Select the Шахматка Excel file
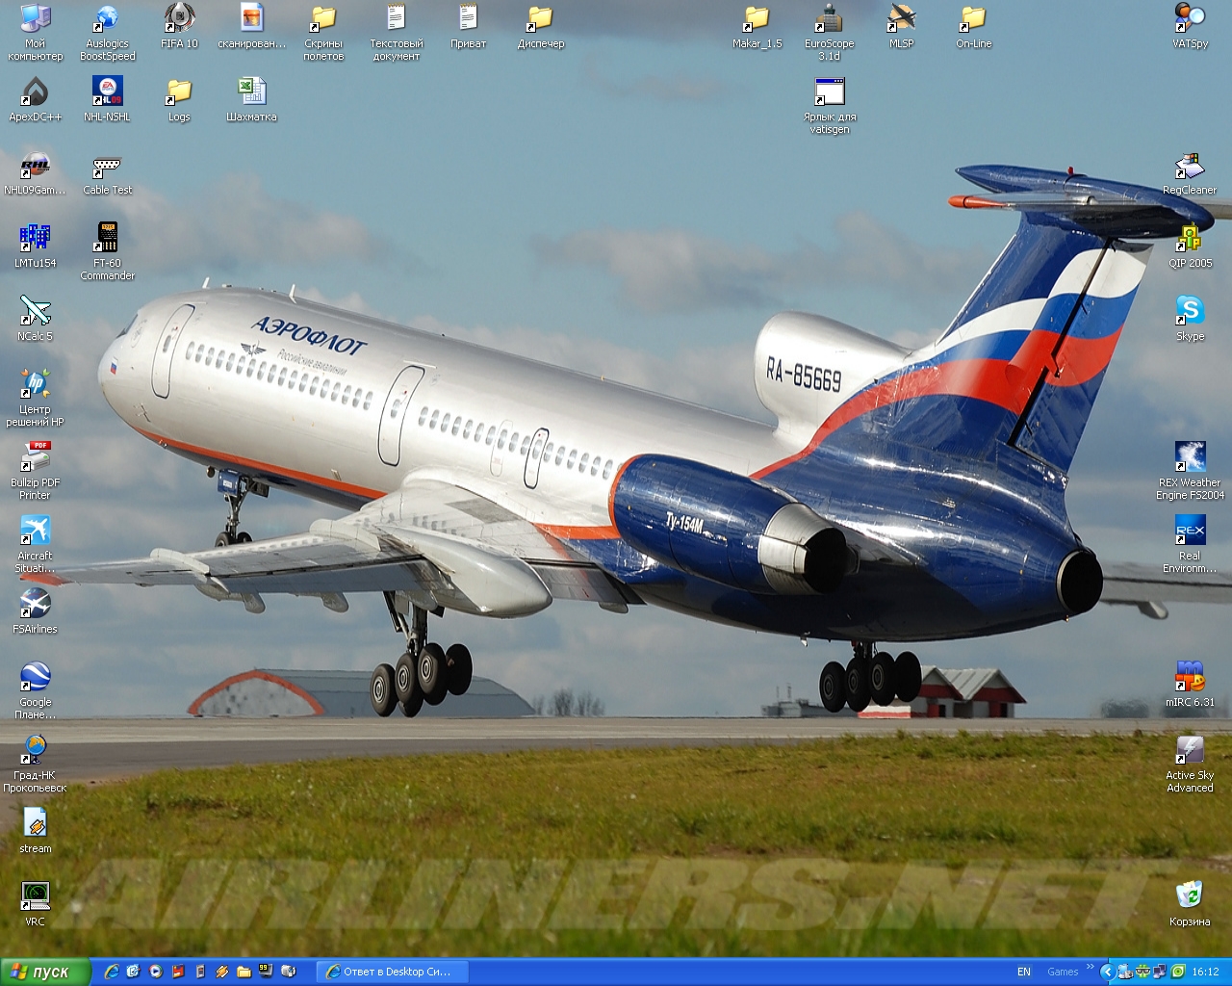The image size is (1232, 986). coord(251,100)
